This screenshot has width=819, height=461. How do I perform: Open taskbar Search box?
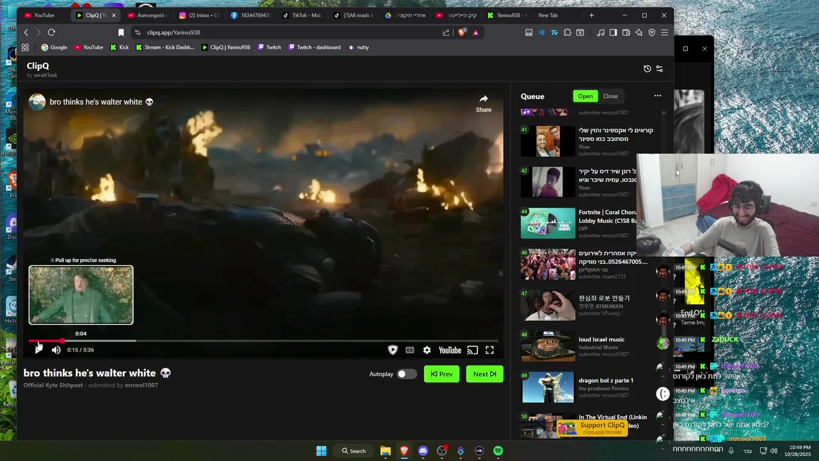tap(354, 451)
